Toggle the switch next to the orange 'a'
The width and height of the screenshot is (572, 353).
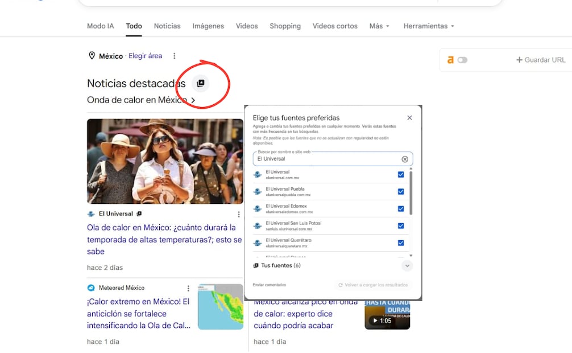pos(462,60)
